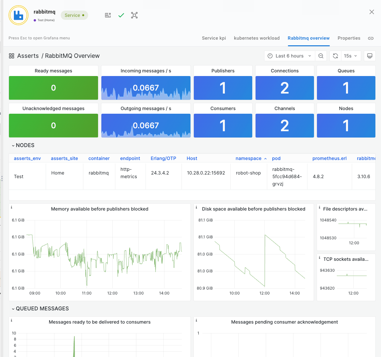Click the dashboard chart icon in header

click(x=108, y=15)
